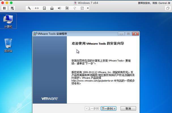
Task: Click the camera device icon
Action: 67,8
